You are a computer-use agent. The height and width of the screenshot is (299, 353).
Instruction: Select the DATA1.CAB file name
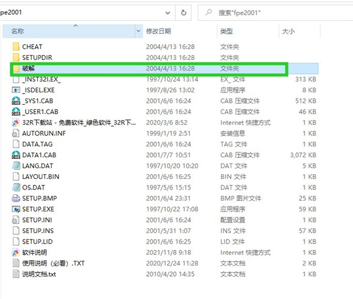39,155
